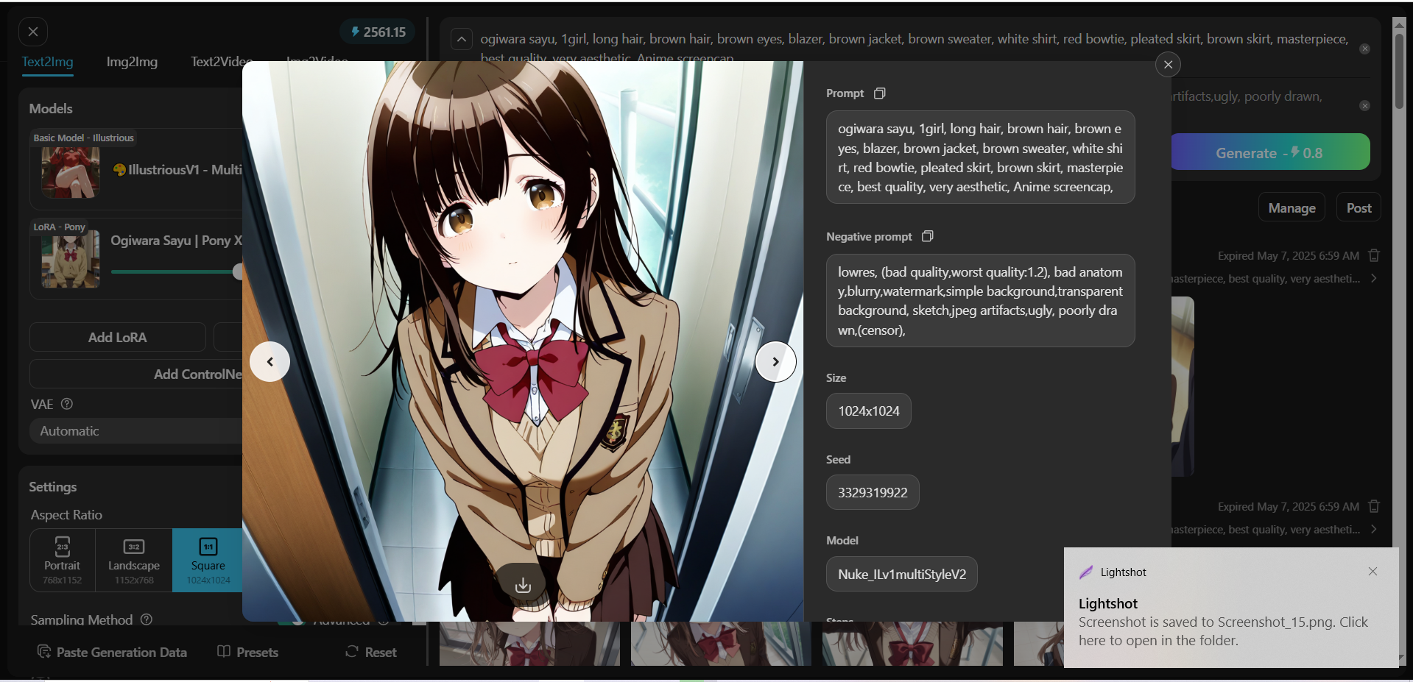Click the seed value 3329319922
The width and height of the screenshot is (1413, 682).
[x=873, y=492]
